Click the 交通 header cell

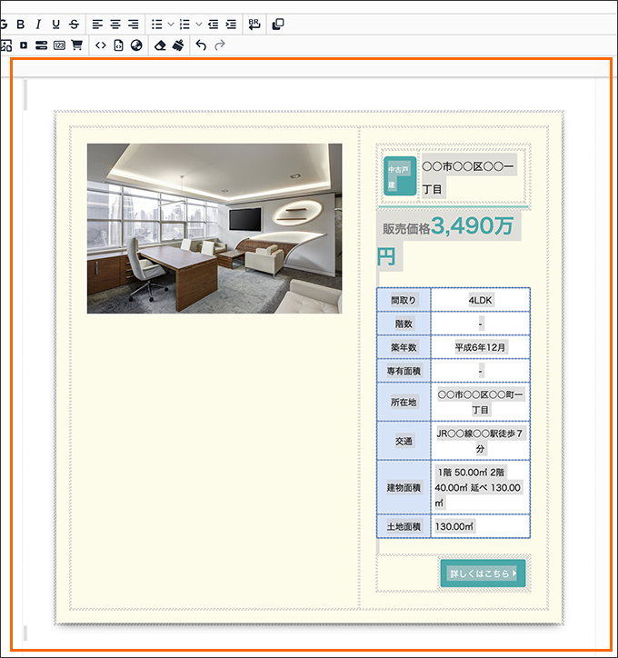point(404,441)
